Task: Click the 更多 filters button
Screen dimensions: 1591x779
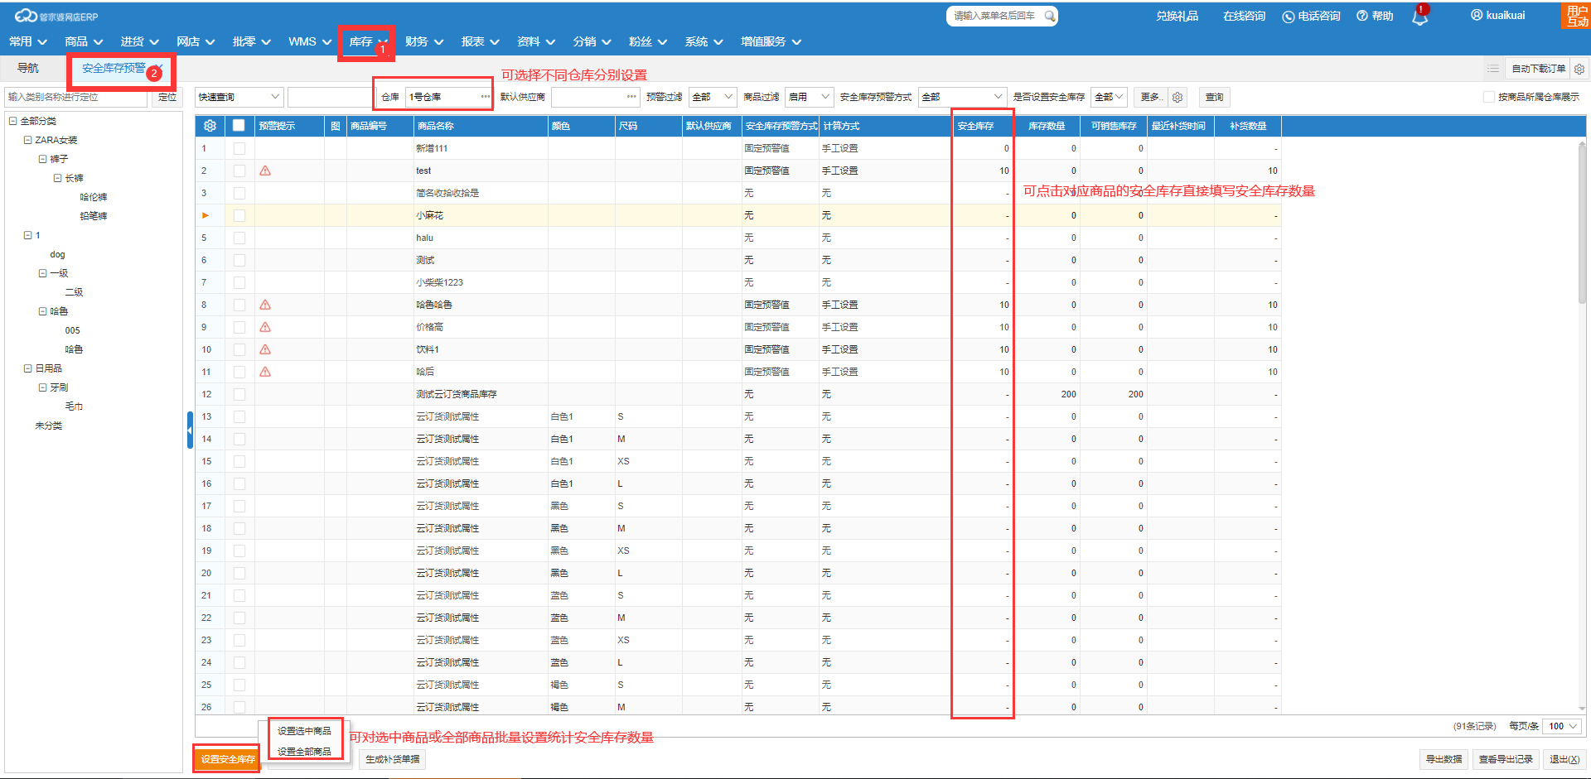Action: [x=1151, y=97]
